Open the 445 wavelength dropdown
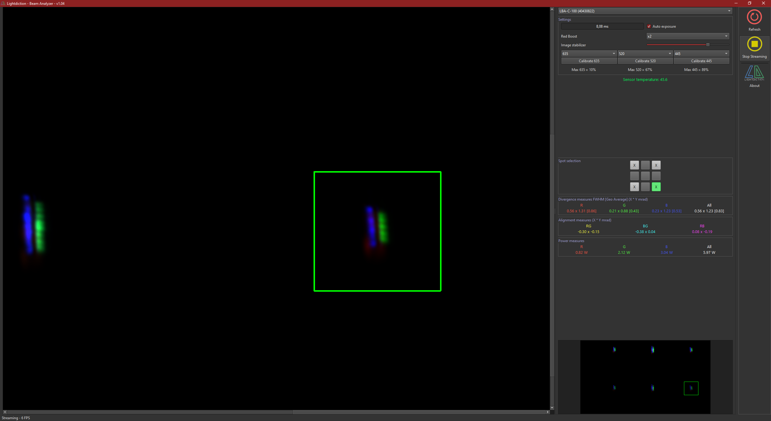 [x=701, y=54]
